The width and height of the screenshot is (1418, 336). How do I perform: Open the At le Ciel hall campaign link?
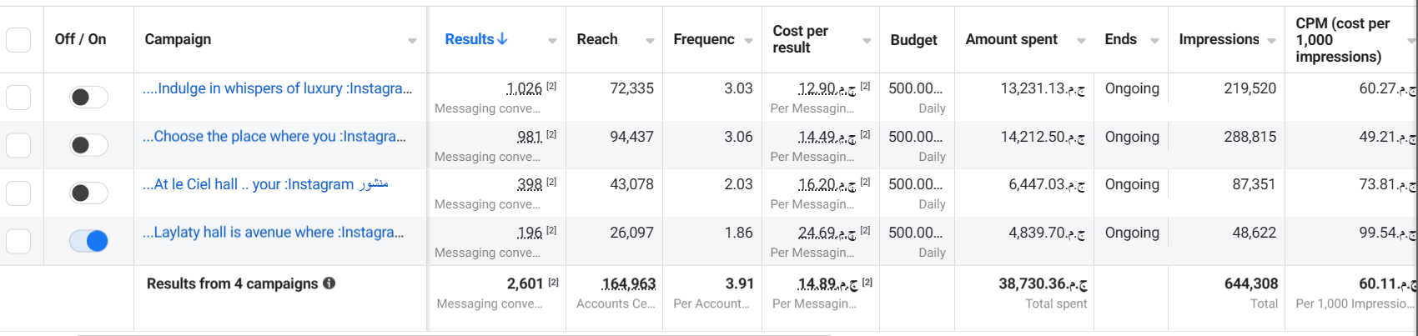265,184
